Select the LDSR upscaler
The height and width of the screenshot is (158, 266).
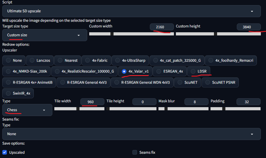pos(199,71)
